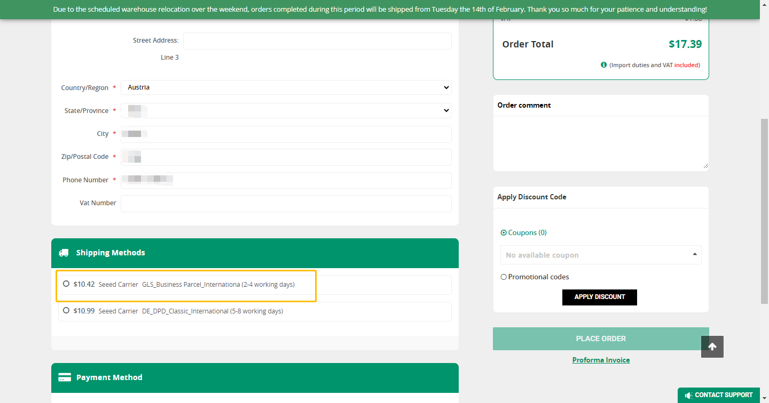Click the credit card icon beside Payment Method
The height and width of the screenshot is (403, 769).
coord(64,377)
